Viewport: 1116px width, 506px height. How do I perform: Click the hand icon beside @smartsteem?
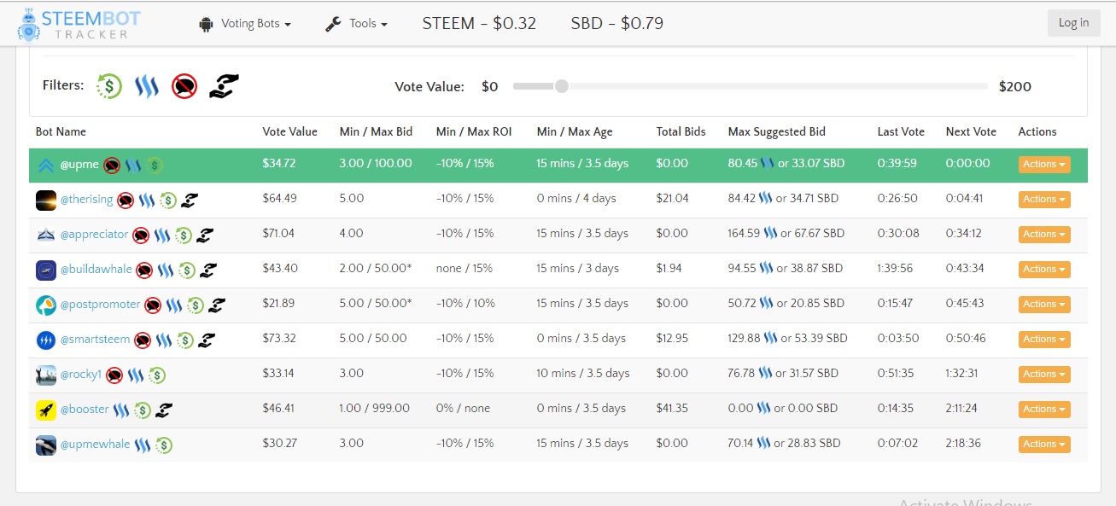pyautogui.click(x=206, y=340)
